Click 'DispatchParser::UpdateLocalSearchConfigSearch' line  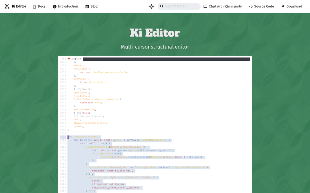pyautogui.click(x=121, y=177)
